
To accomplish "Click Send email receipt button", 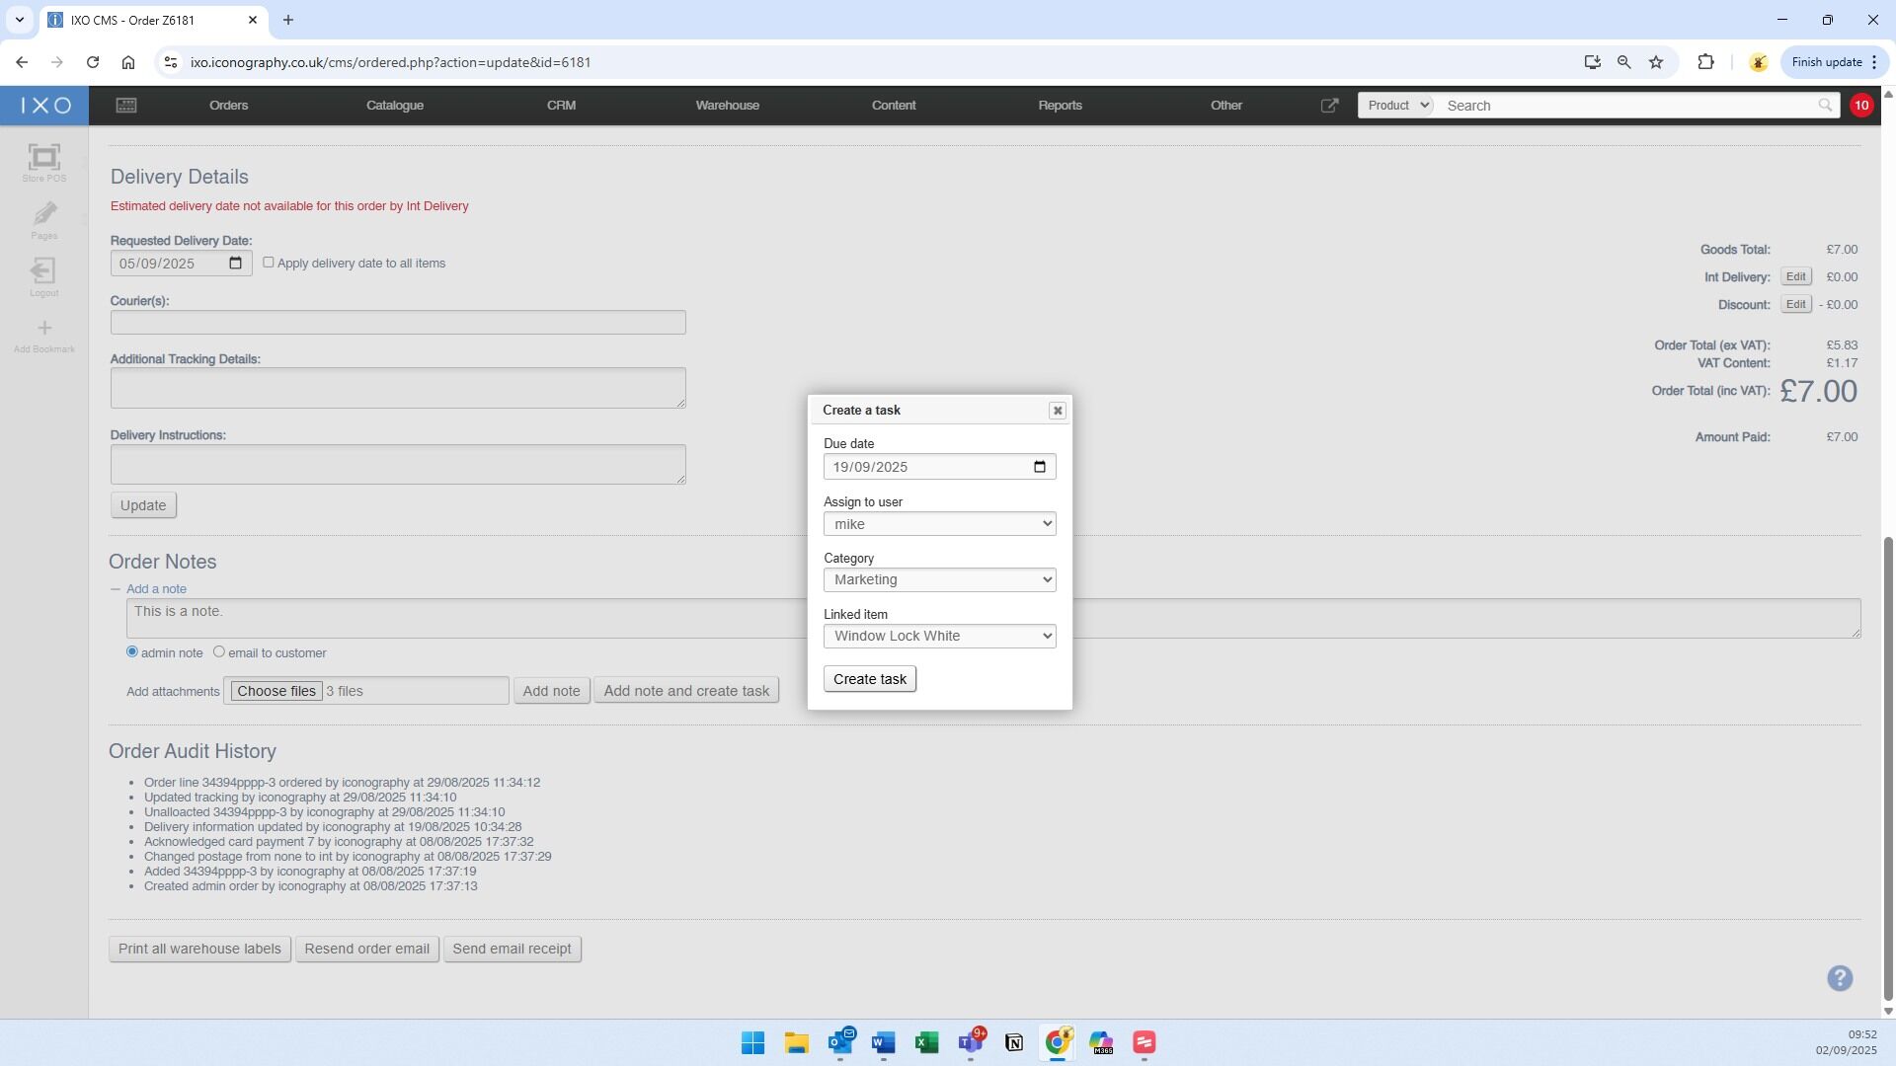I will tap(512, 950).
